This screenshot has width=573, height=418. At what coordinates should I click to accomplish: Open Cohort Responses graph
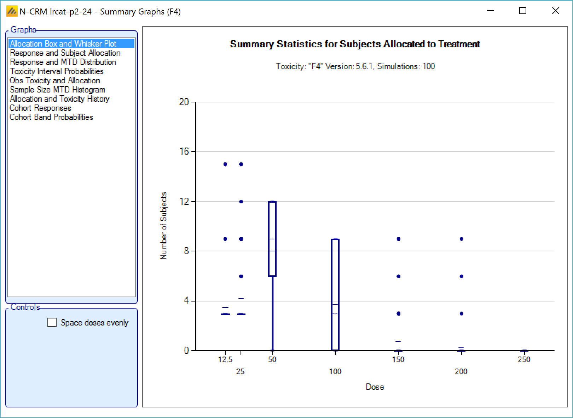40,108
